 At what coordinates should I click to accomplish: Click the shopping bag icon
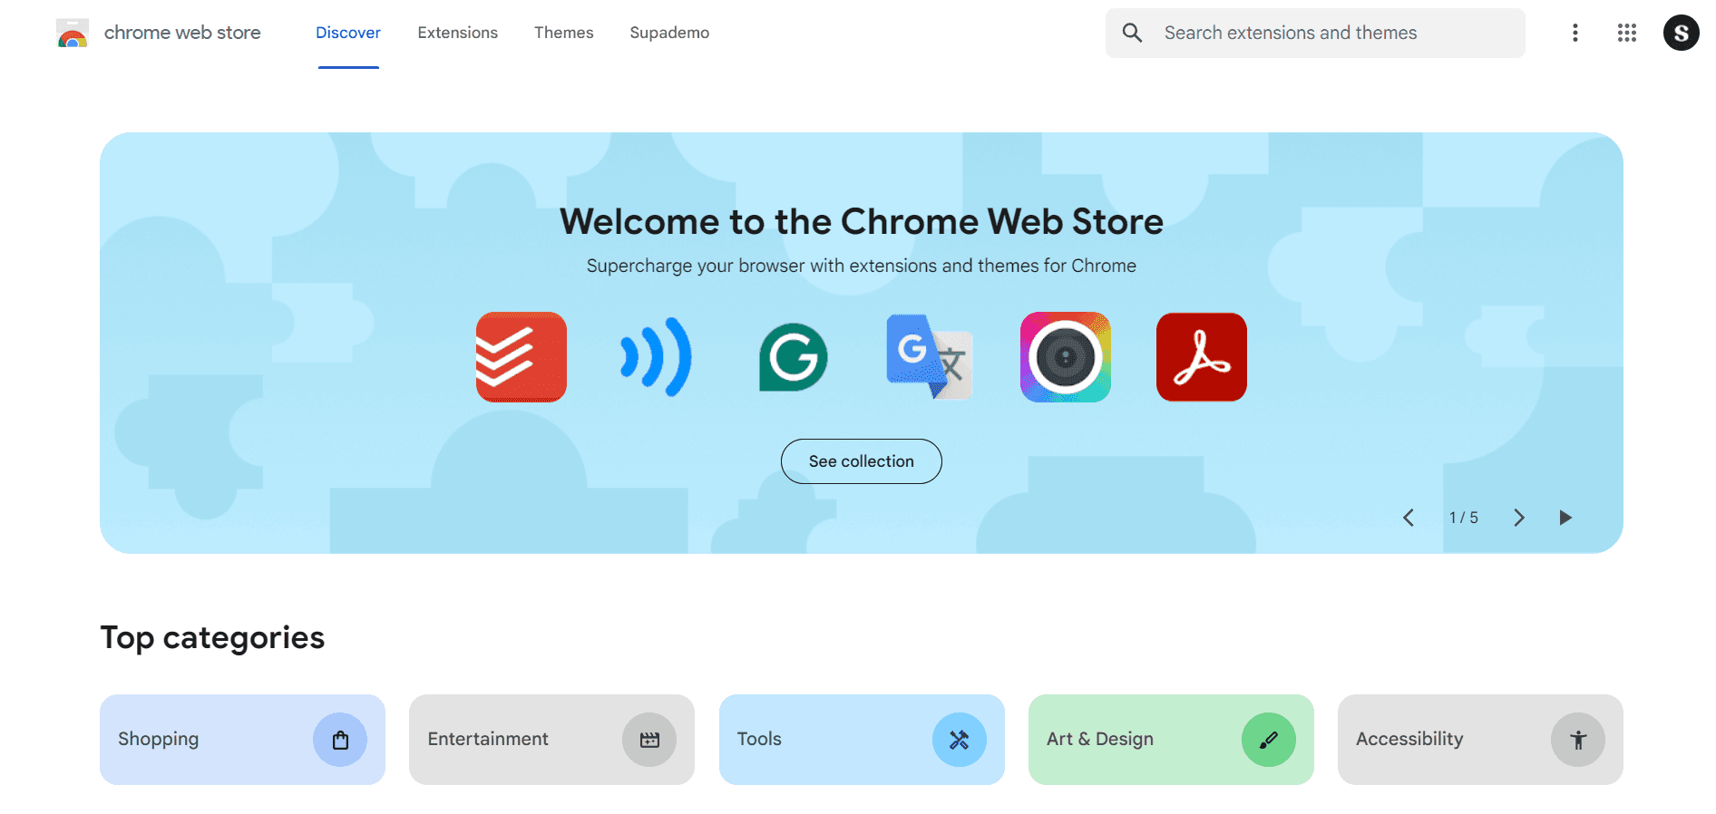(340, 740)
